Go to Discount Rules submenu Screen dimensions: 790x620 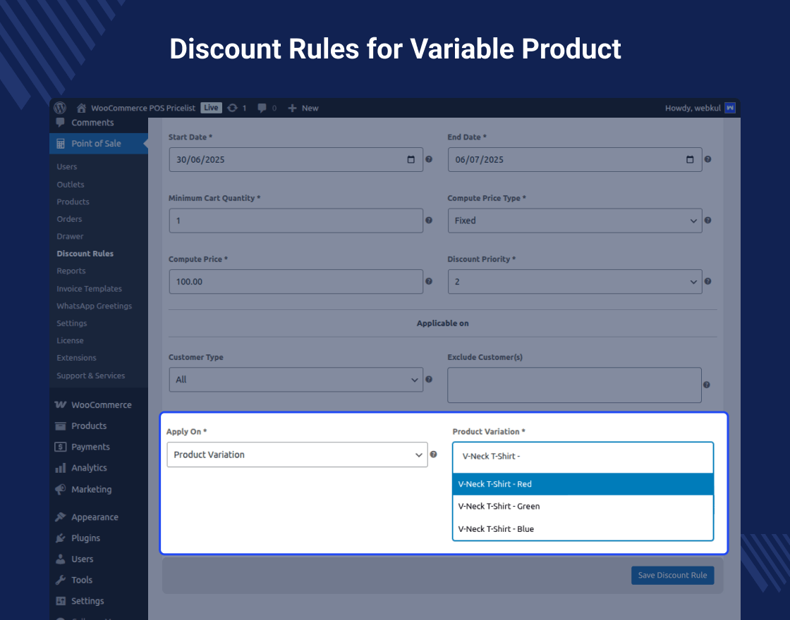tap(85, 254)
